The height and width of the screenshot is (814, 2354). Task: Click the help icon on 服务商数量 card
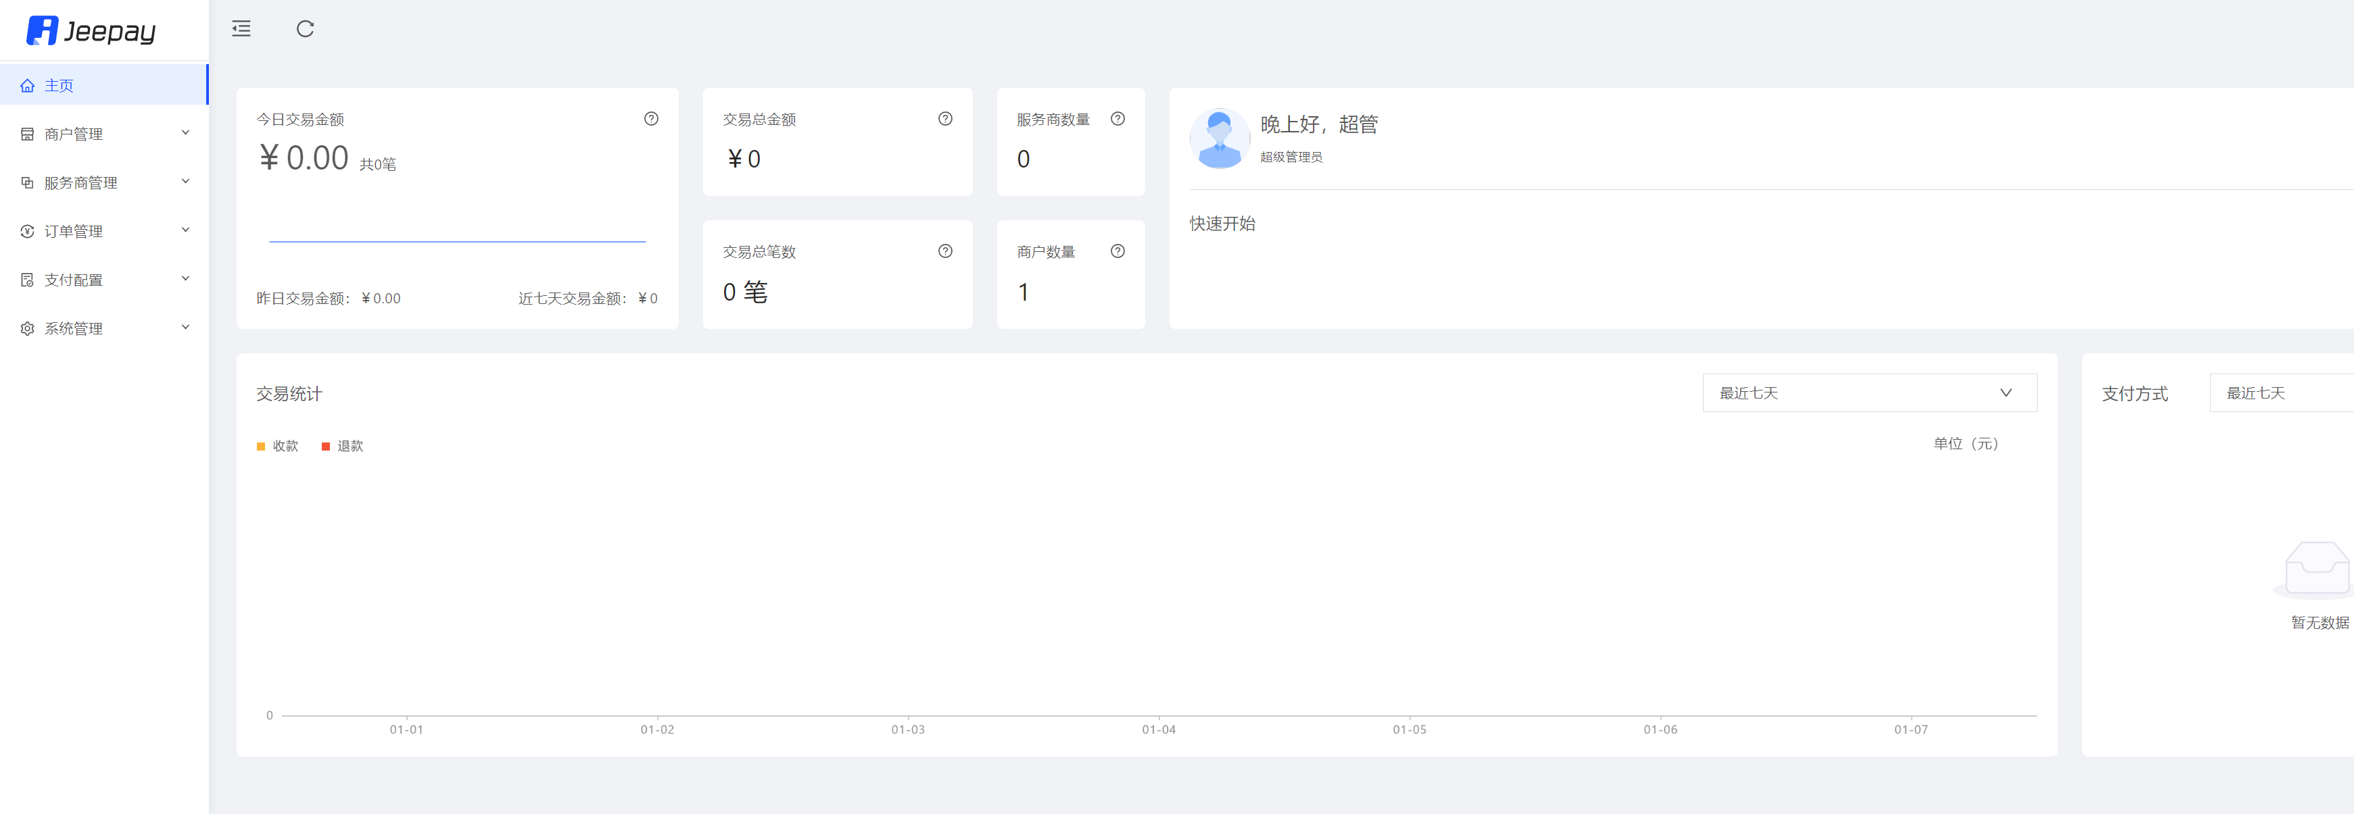pos(1118,118)
